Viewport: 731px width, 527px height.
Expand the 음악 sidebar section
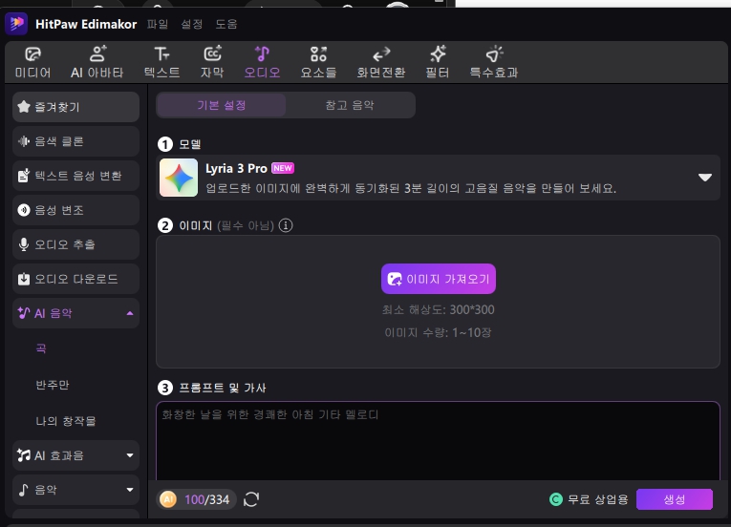[x=130, y=490]
